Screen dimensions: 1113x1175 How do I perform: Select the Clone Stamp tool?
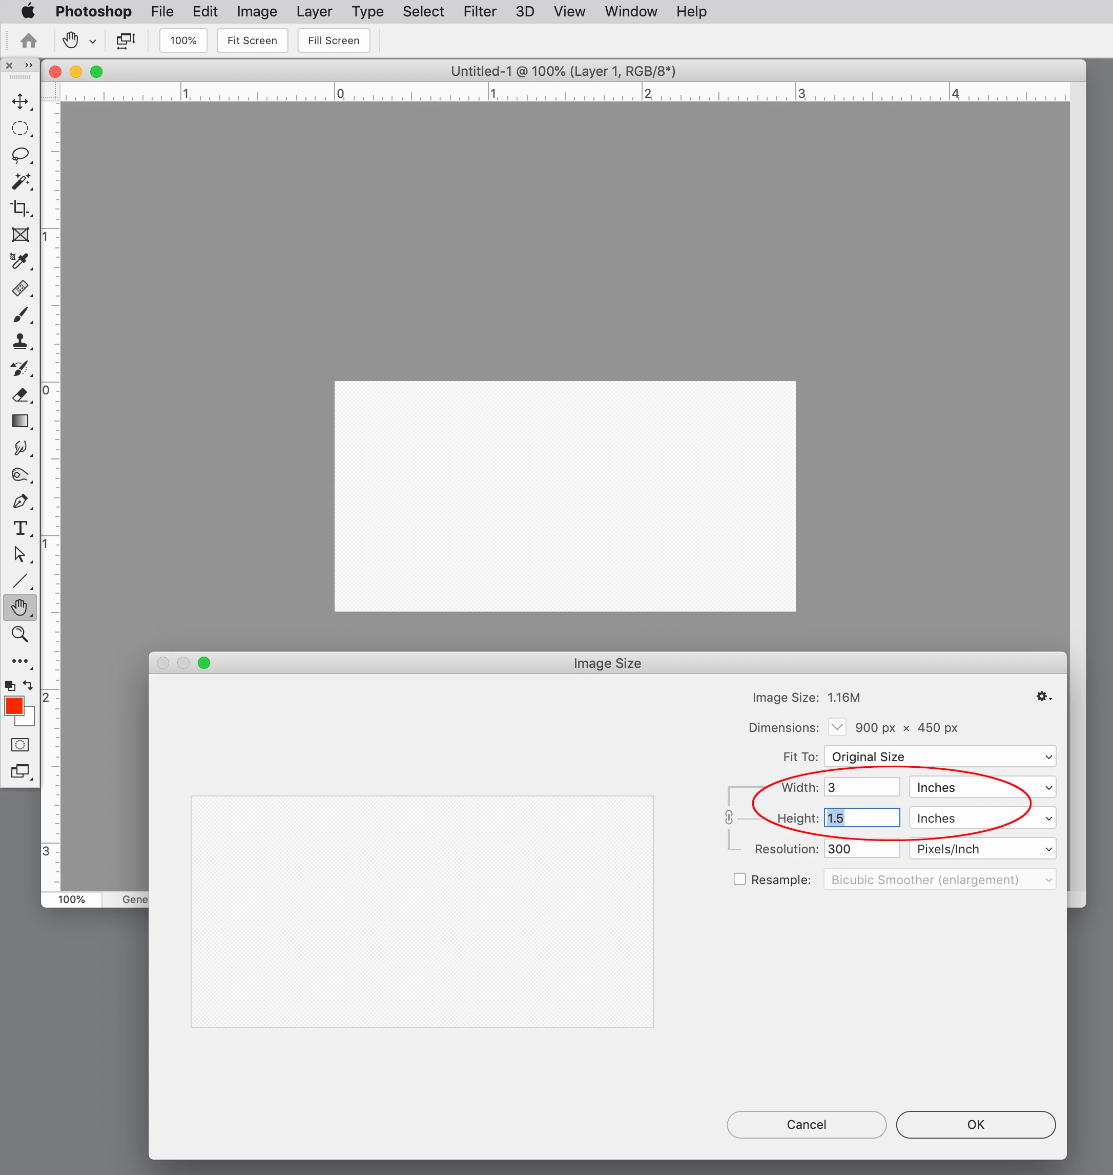point(20,341)
